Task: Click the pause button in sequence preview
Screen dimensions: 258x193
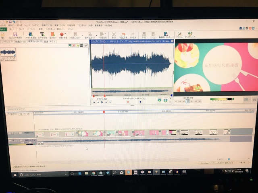Action: tap(187, 101)
